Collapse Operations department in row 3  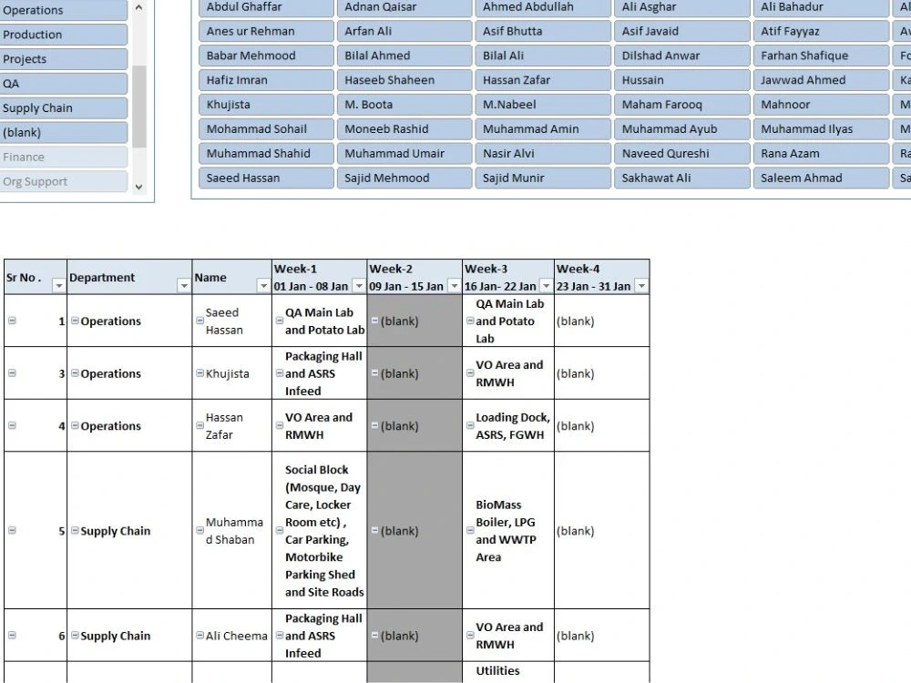point(75,372)
